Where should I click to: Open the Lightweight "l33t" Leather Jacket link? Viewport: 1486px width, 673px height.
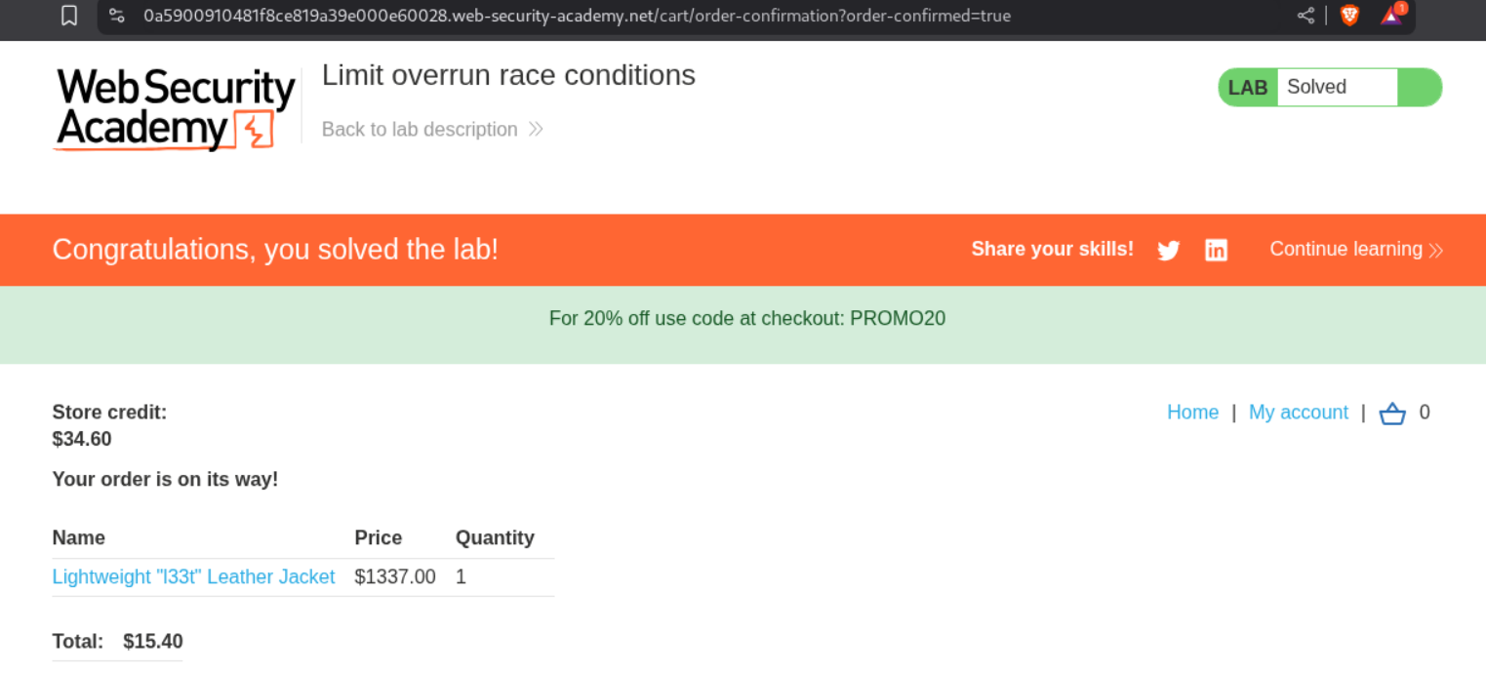pos(193,577)
